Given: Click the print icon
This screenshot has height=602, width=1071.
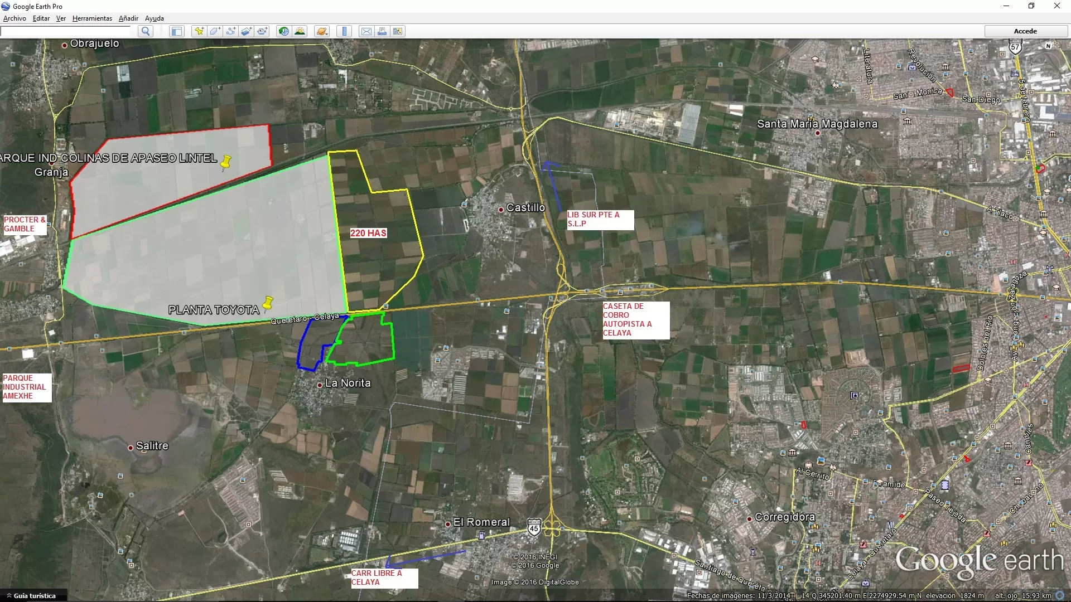Looking at the screenshot, I should (382, 31).
